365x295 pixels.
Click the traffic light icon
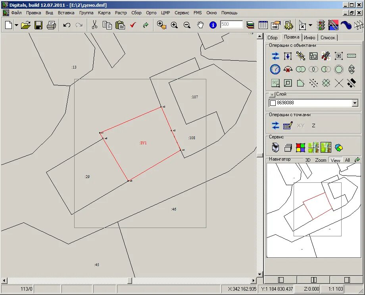coord(321,25)
